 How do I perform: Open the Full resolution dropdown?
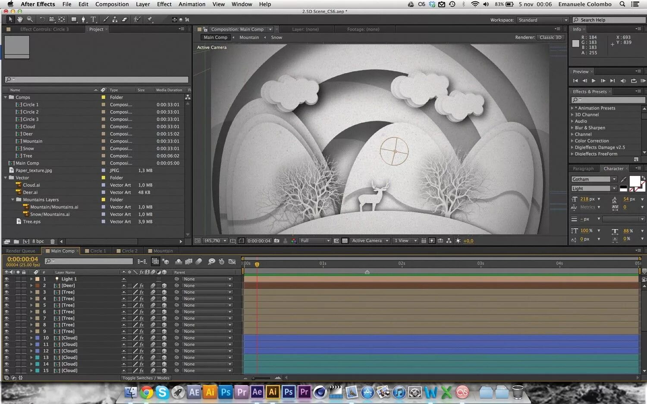tap(315, 241)
